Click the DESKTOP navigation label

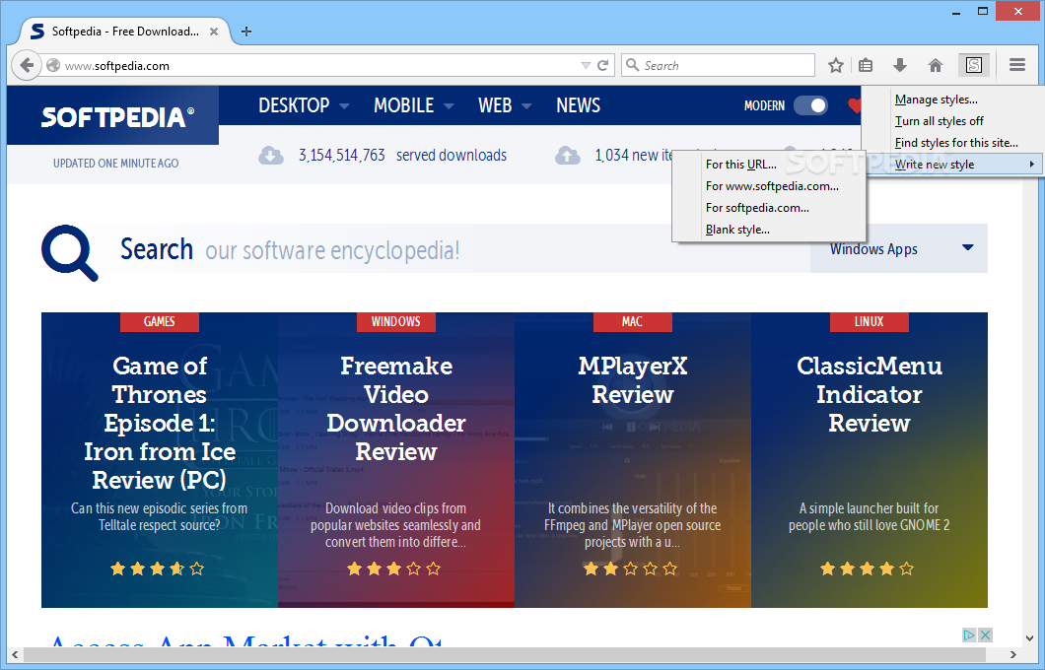pyautogui.click(x=294, y=105)
